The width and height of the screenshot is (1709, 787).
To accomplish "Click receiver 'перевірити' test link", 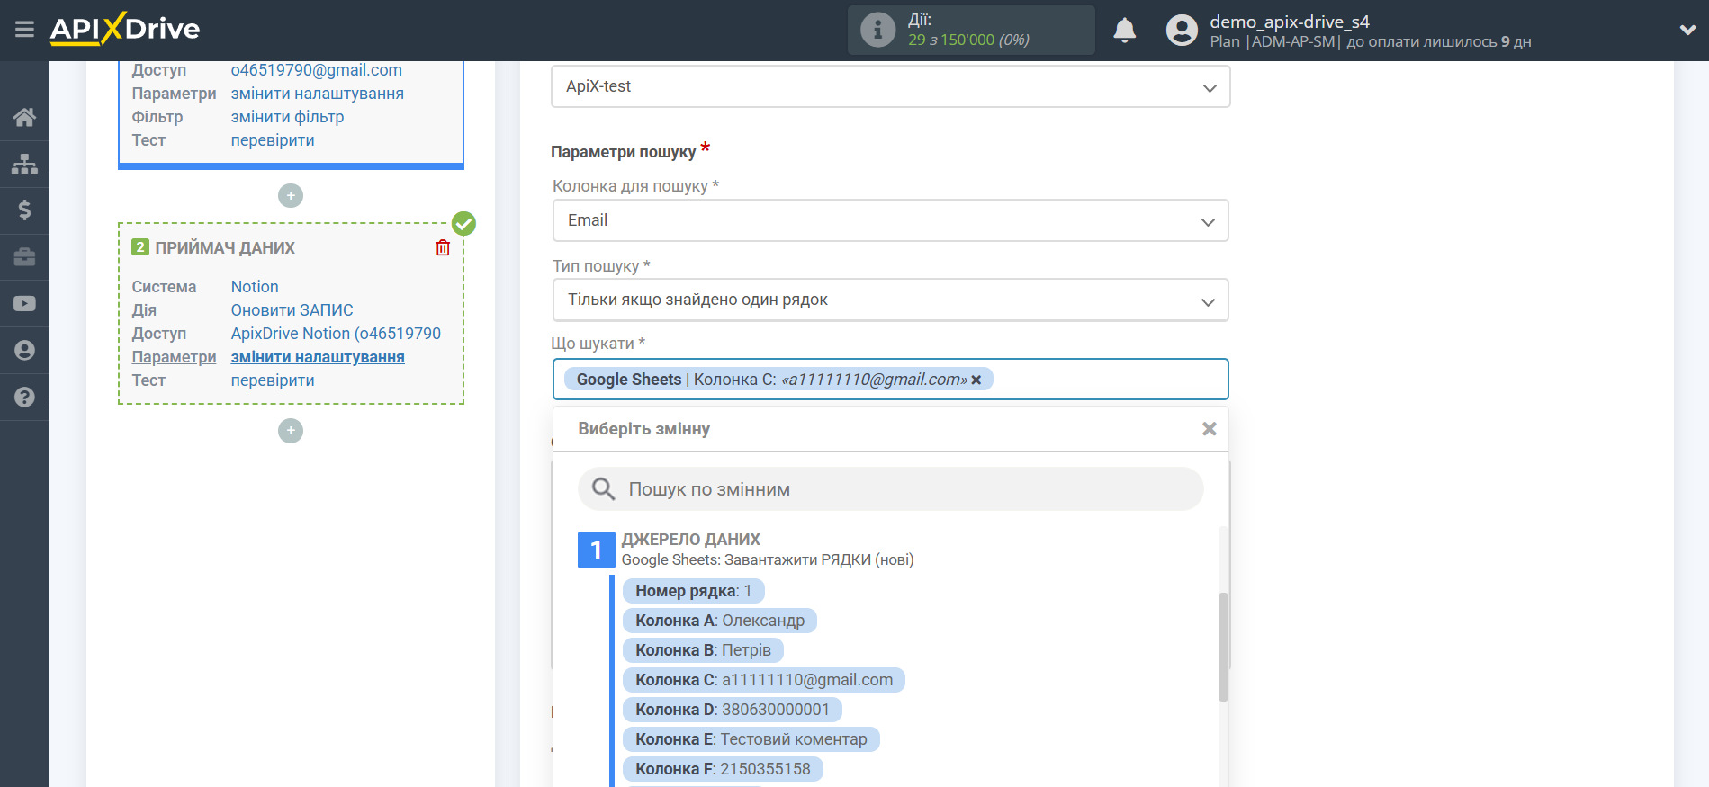I will (273, 380).
